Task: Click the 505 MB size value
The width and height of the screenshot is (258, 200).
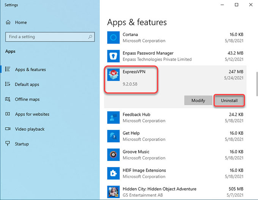Action: 236,189
